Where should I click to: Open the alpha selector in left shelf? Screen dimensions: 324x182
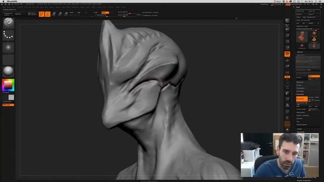tap(8, 48)
